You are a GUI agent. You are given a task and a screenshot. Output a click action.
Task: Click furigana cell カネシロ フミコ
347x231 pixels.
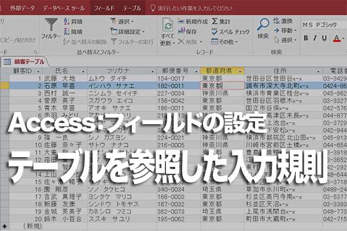click(x=122, y=211)
